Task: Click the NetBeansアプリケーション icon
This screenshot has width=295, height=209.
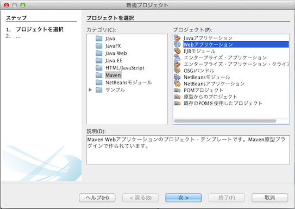Action: click(177, 84)
